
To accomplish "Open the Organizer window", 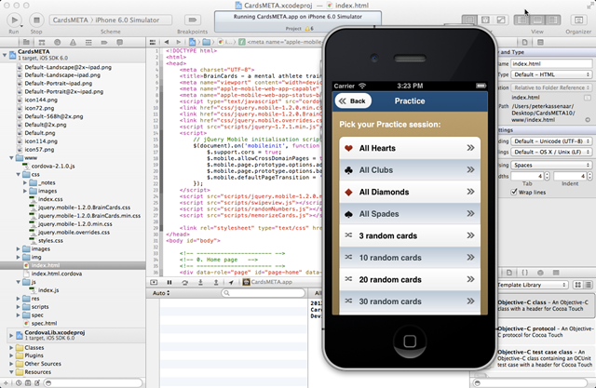I will [578, 20].
